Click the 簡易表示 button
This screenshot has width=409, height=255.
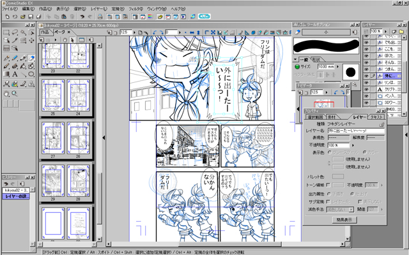point(344,220)
